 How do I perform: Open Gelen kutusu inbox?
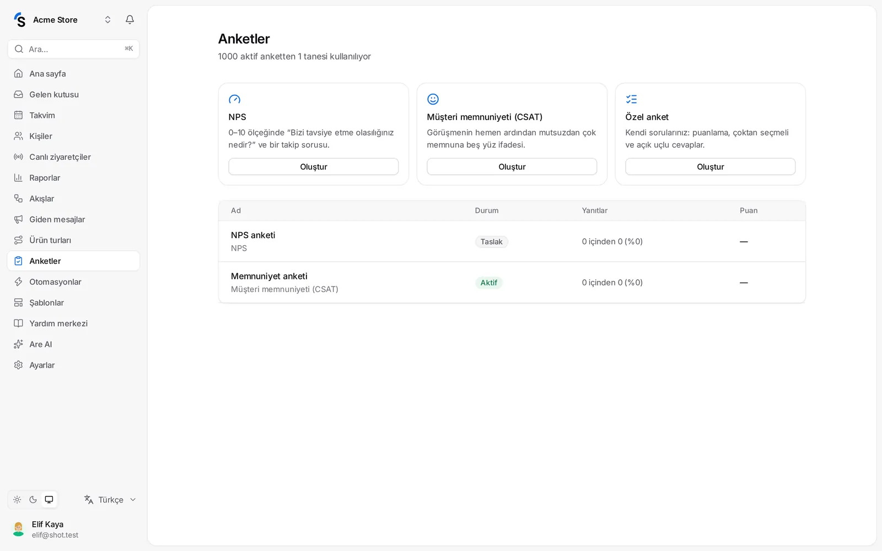pyautogui.click(x=73, y=95)
